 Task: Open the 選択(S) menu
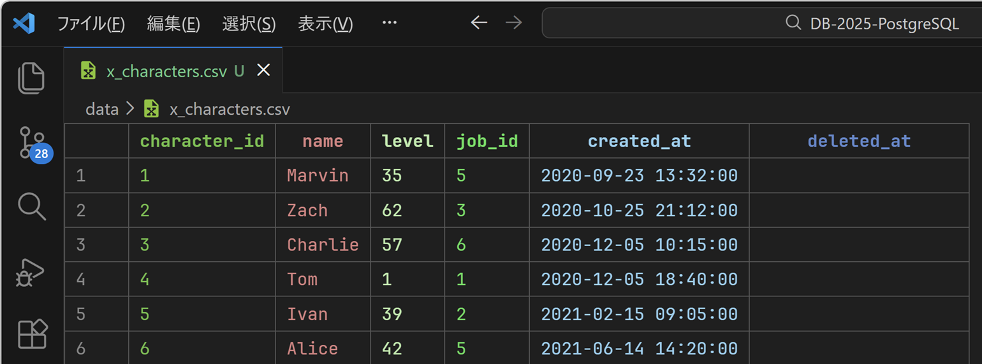[249, 24]
